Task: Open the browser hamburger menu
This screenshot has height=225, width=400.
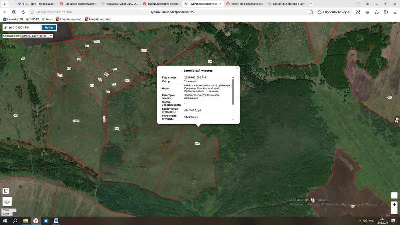Action: (367, 4)
